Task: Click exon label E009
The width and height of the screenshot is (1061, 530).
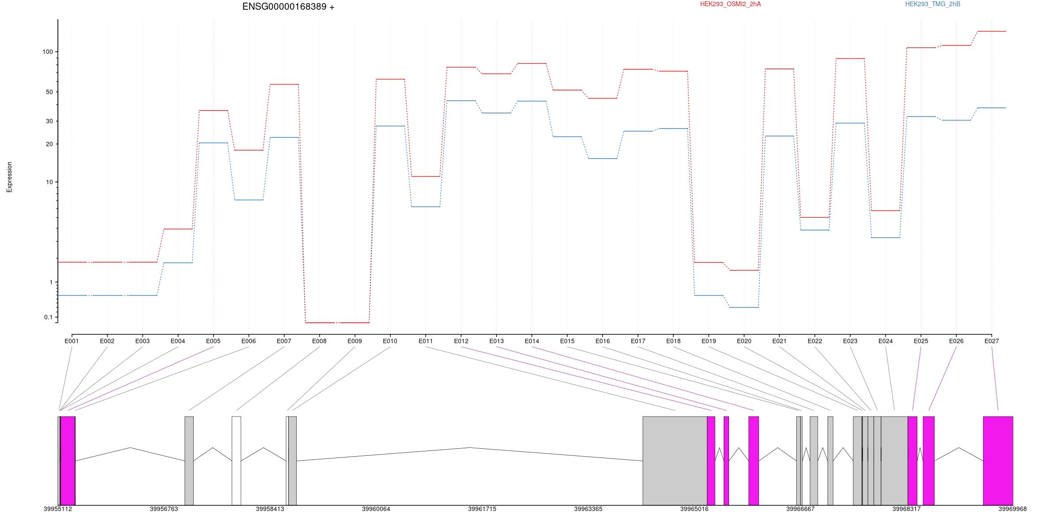Action: pyautogui.click(x=355, y=341)
